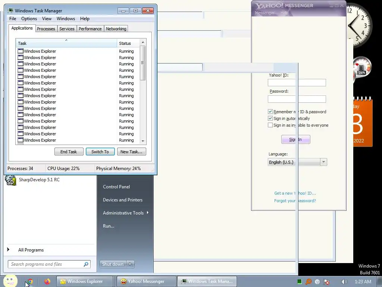Open the Options menu in Task Manager
Image resolution: width=382 pixels, height=287 pixels.
tap(29, 19)
